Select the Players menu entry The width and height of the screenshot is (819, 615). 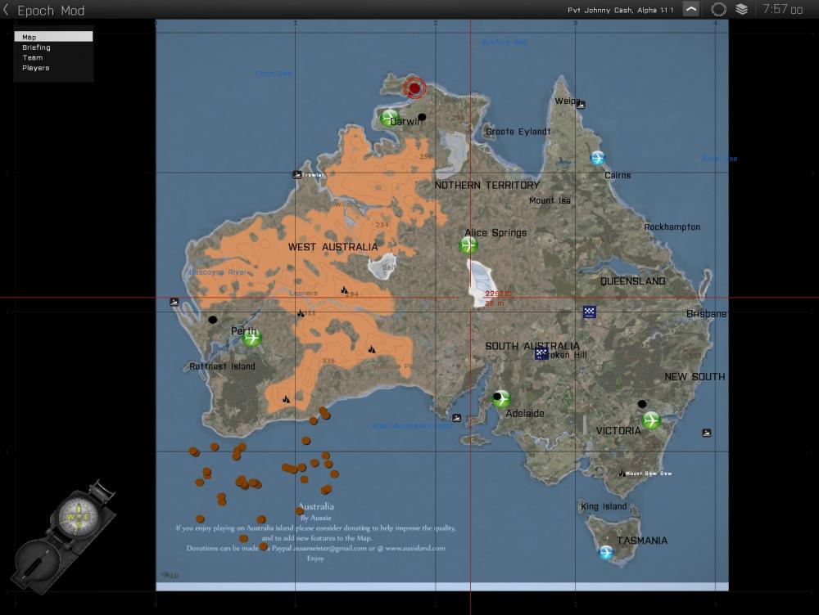pyautogui.click(x=36, y=68)
